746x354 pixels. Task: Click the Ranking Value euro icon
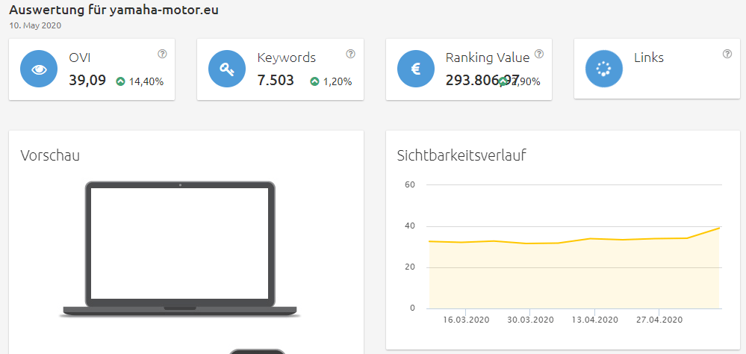(416, 69)
